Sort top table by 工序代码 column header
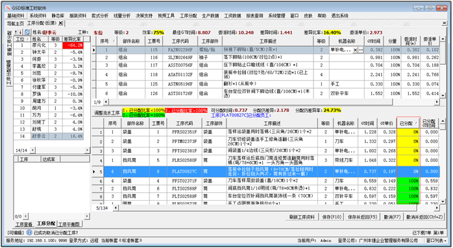 pyautogui.click(x=180, y=41)
